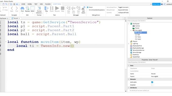Toggle the Disabled checkbox

(152, 85)
